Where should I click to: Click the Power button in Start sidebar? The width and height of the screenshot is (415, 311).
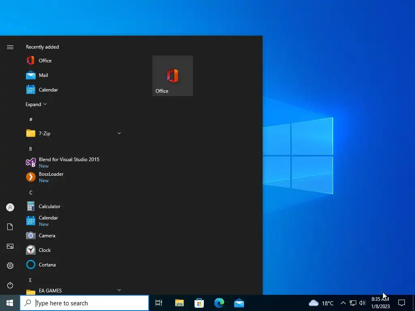[x=10, y=285]
